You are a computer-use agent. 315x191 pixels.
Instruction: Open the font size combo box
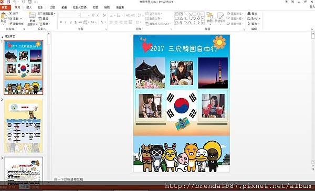click(86, 15)
